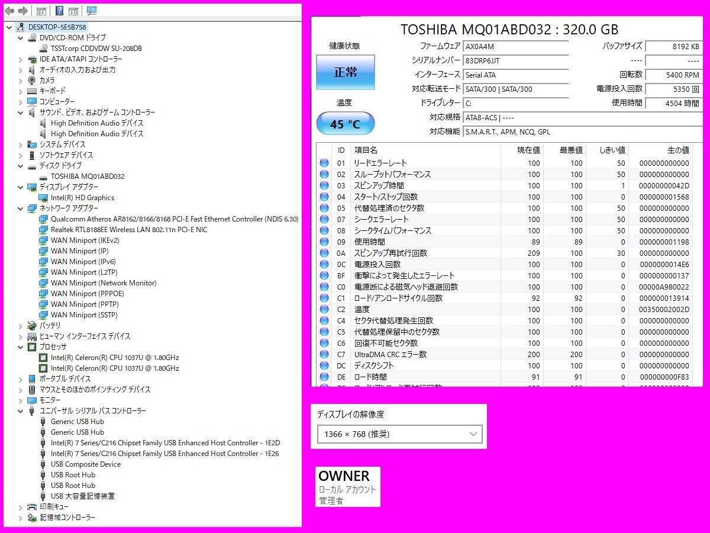The image size is (710, 533).
Task: Select the モニター category icon
Action: 32,400
